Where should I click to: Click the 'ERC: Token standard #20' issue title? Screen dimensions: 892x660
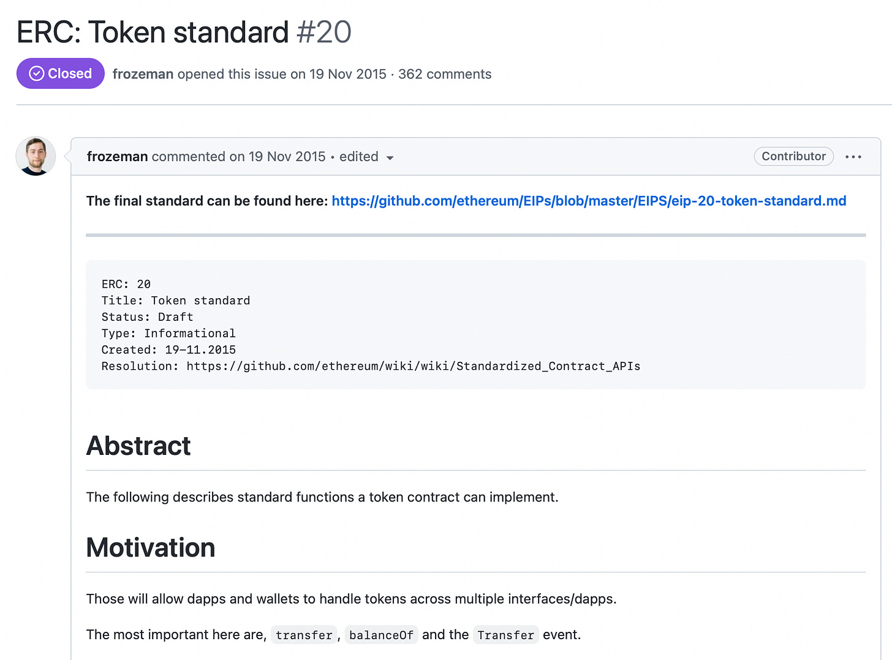click(184, 32)
